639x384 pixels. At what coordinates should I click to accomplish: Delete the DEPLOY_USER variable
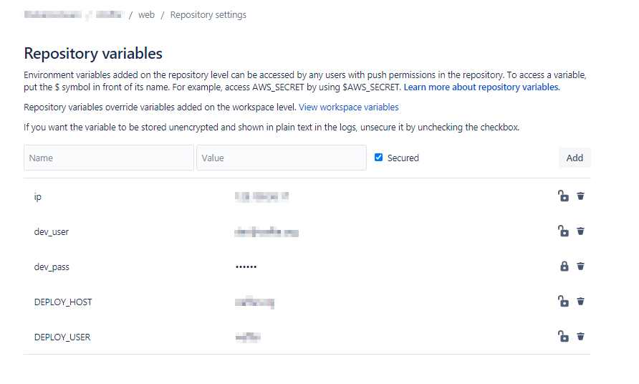(580, 336)
